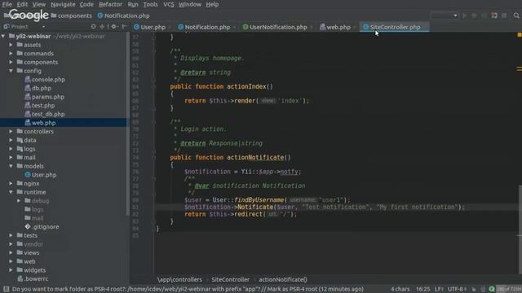The width and height of the screenshot is (522, 293).
Task: Click hide Project panel icon
Action: [x=124, y=27]
